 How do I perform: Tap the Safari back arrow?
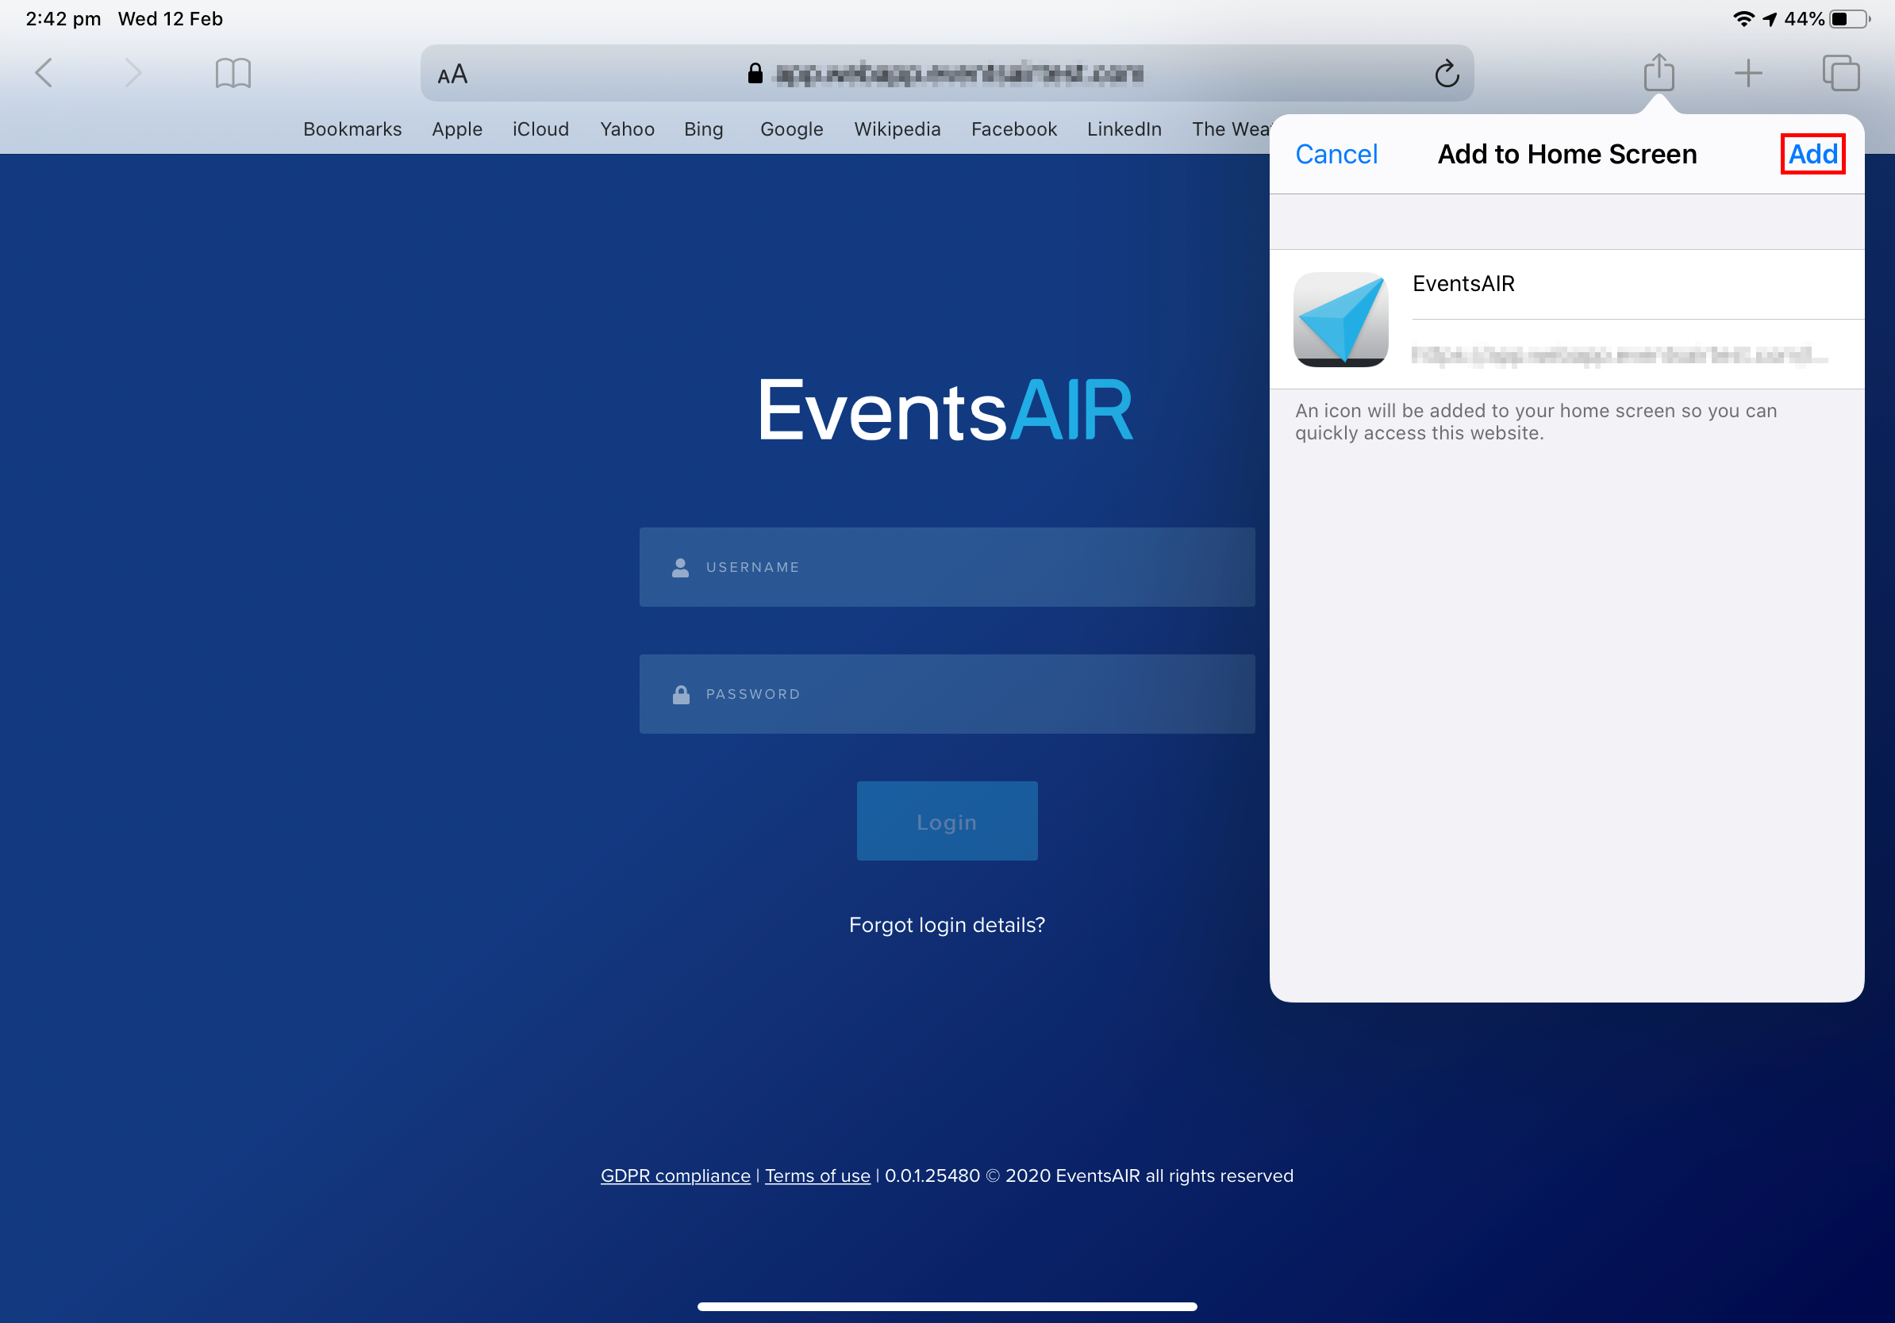click(44, 74)
